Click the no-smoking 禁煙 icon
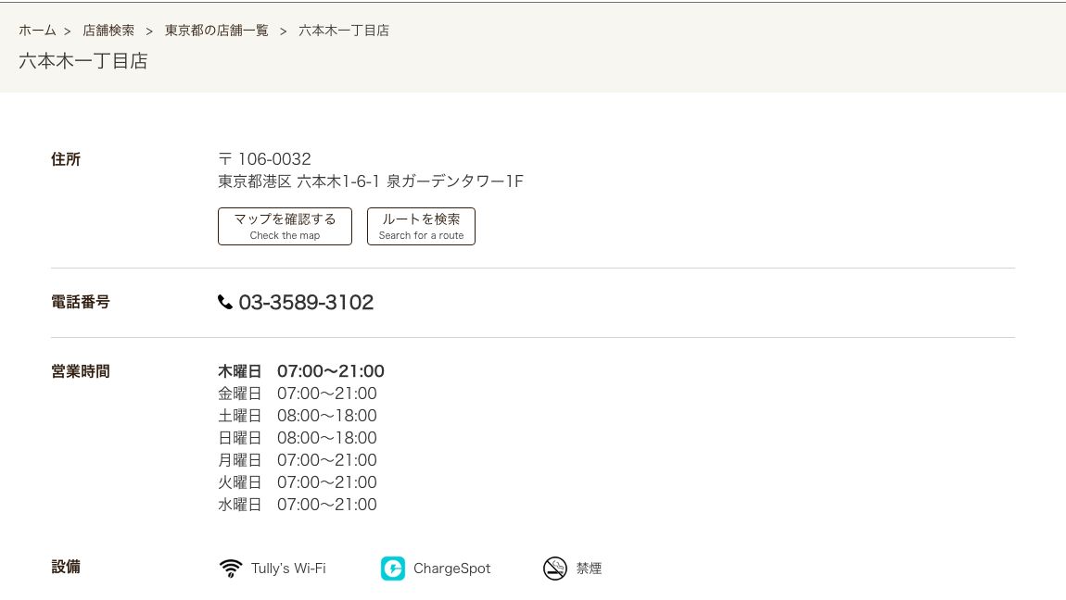Image resolution: width=1066 pixels, height=600 pixels. tap(554, 569)
